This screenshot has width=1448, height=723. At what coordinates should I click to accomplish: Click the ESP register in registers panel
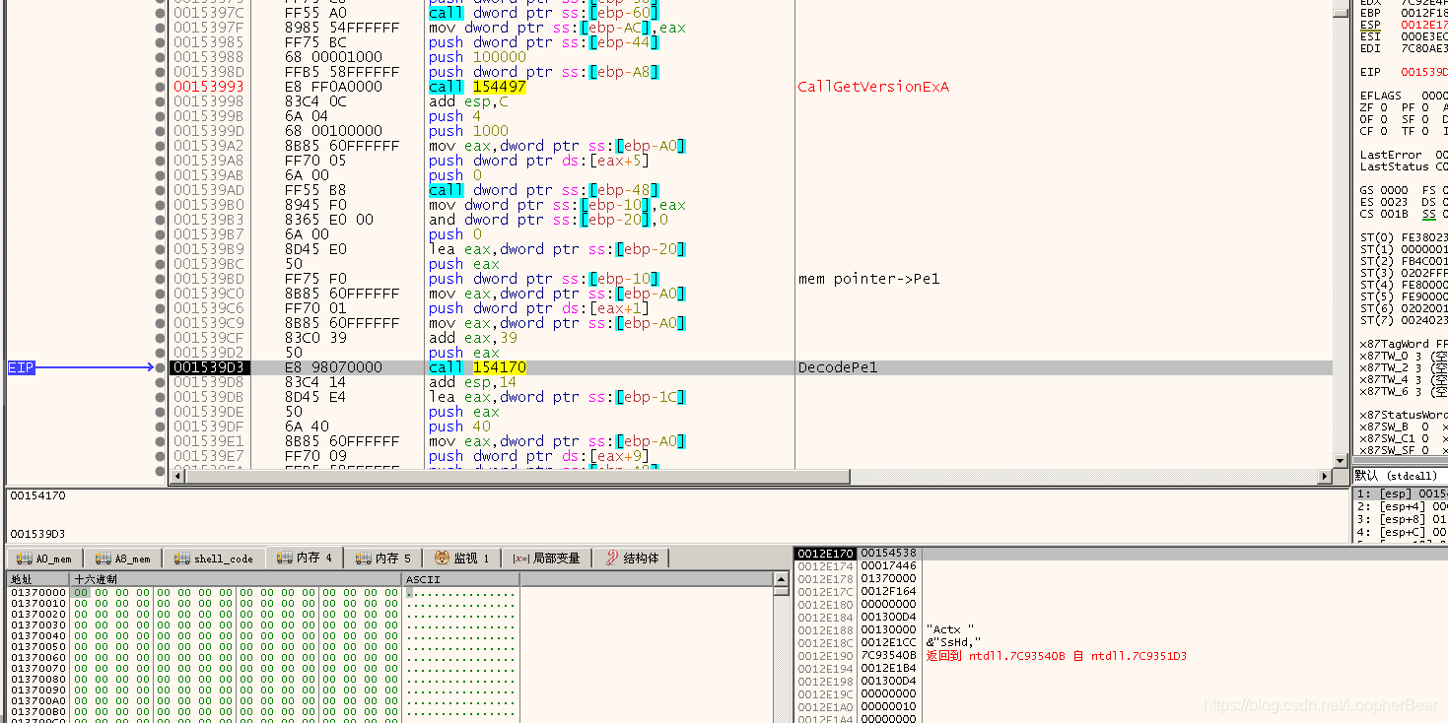[x=1370, y=25]
